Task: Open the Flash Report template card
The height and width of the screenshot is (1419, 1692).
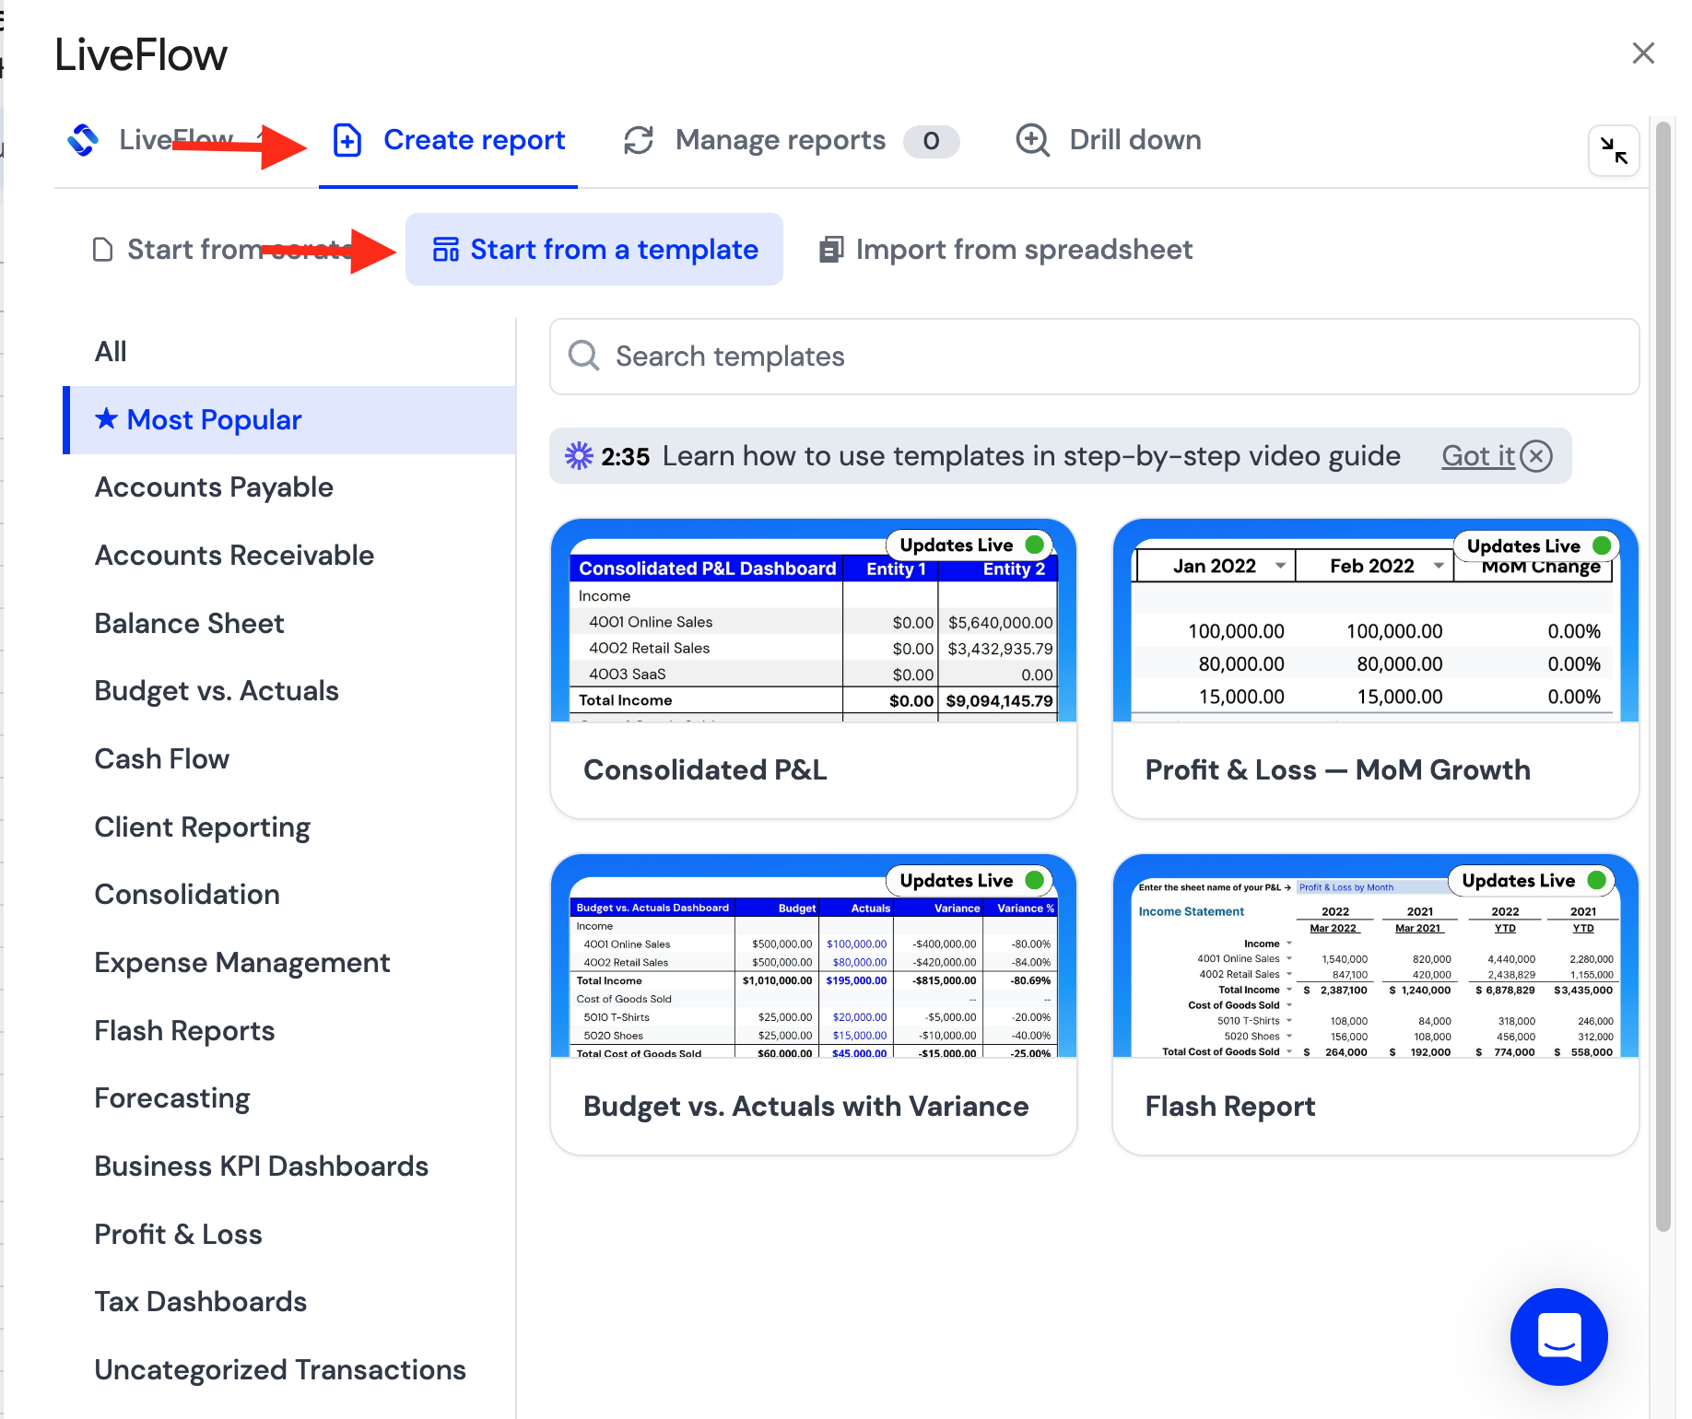Action: 1375,1003
